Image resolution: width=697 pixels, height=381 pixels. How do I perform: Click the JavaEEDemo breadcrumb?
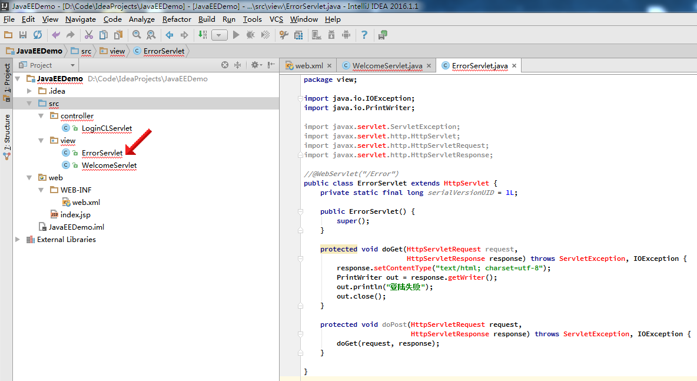point(34,51)
